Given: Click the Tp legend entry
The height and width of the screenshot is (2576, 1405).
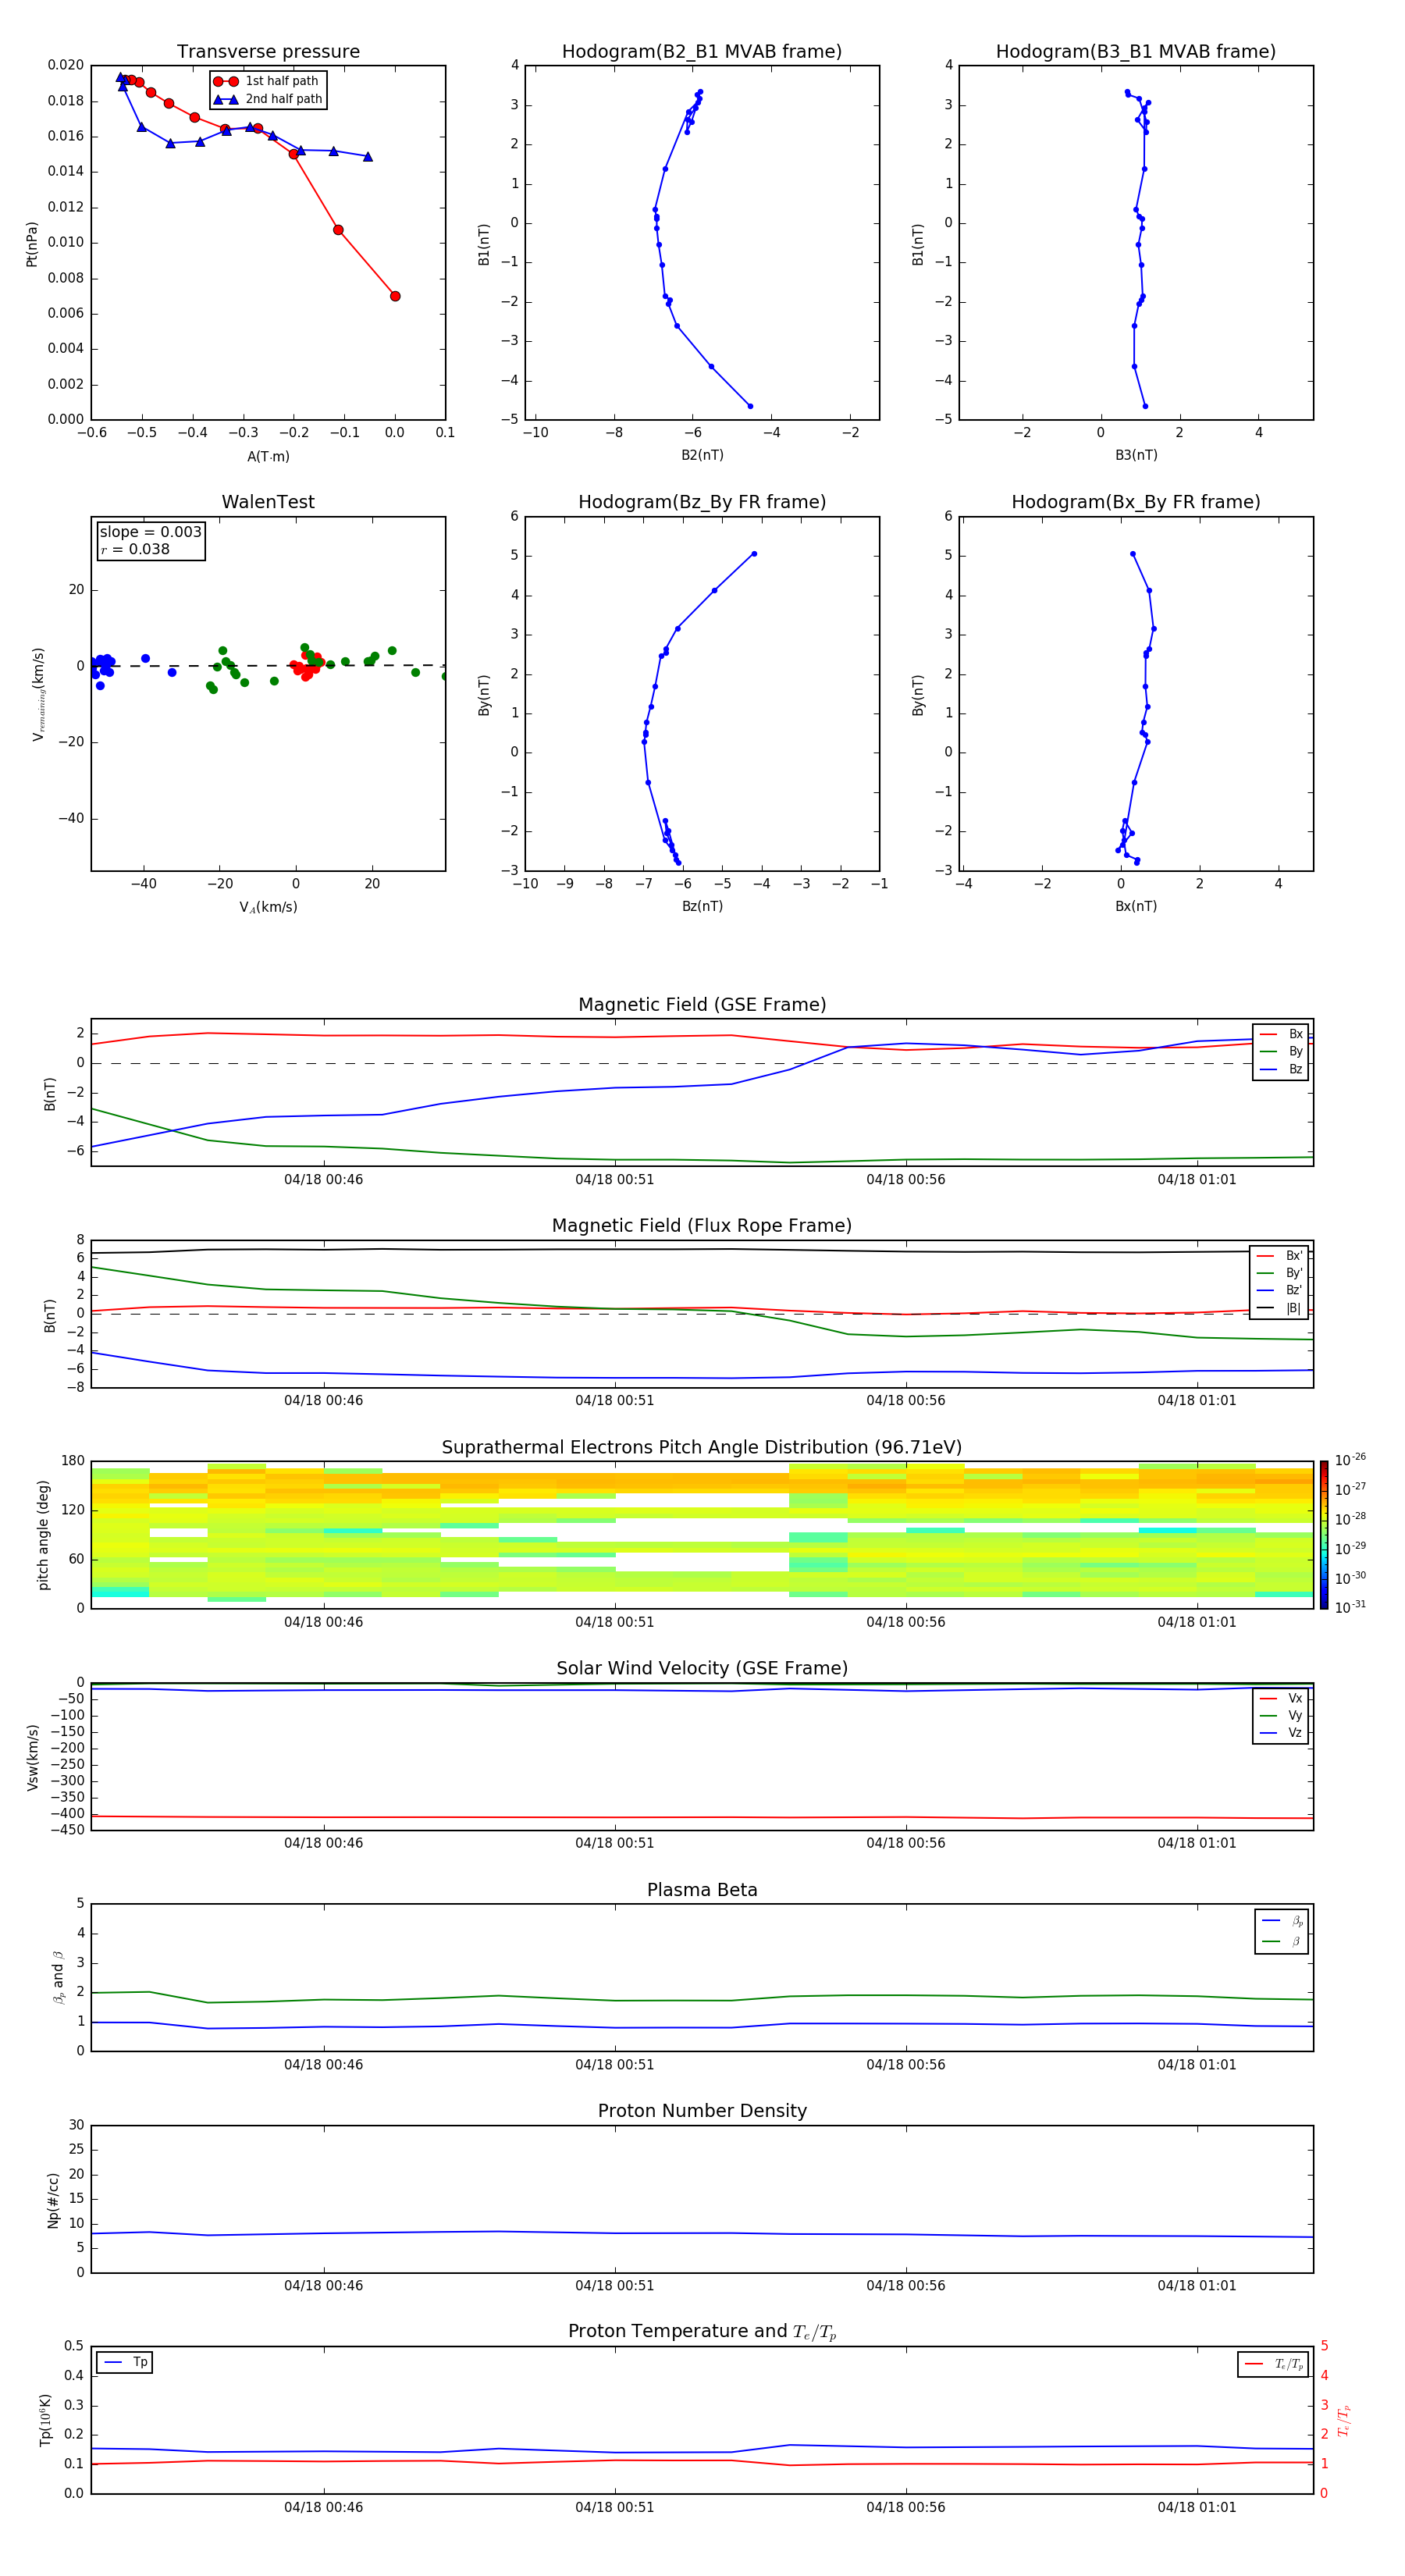Looking at the screenshot, I should coord(125,2362).
